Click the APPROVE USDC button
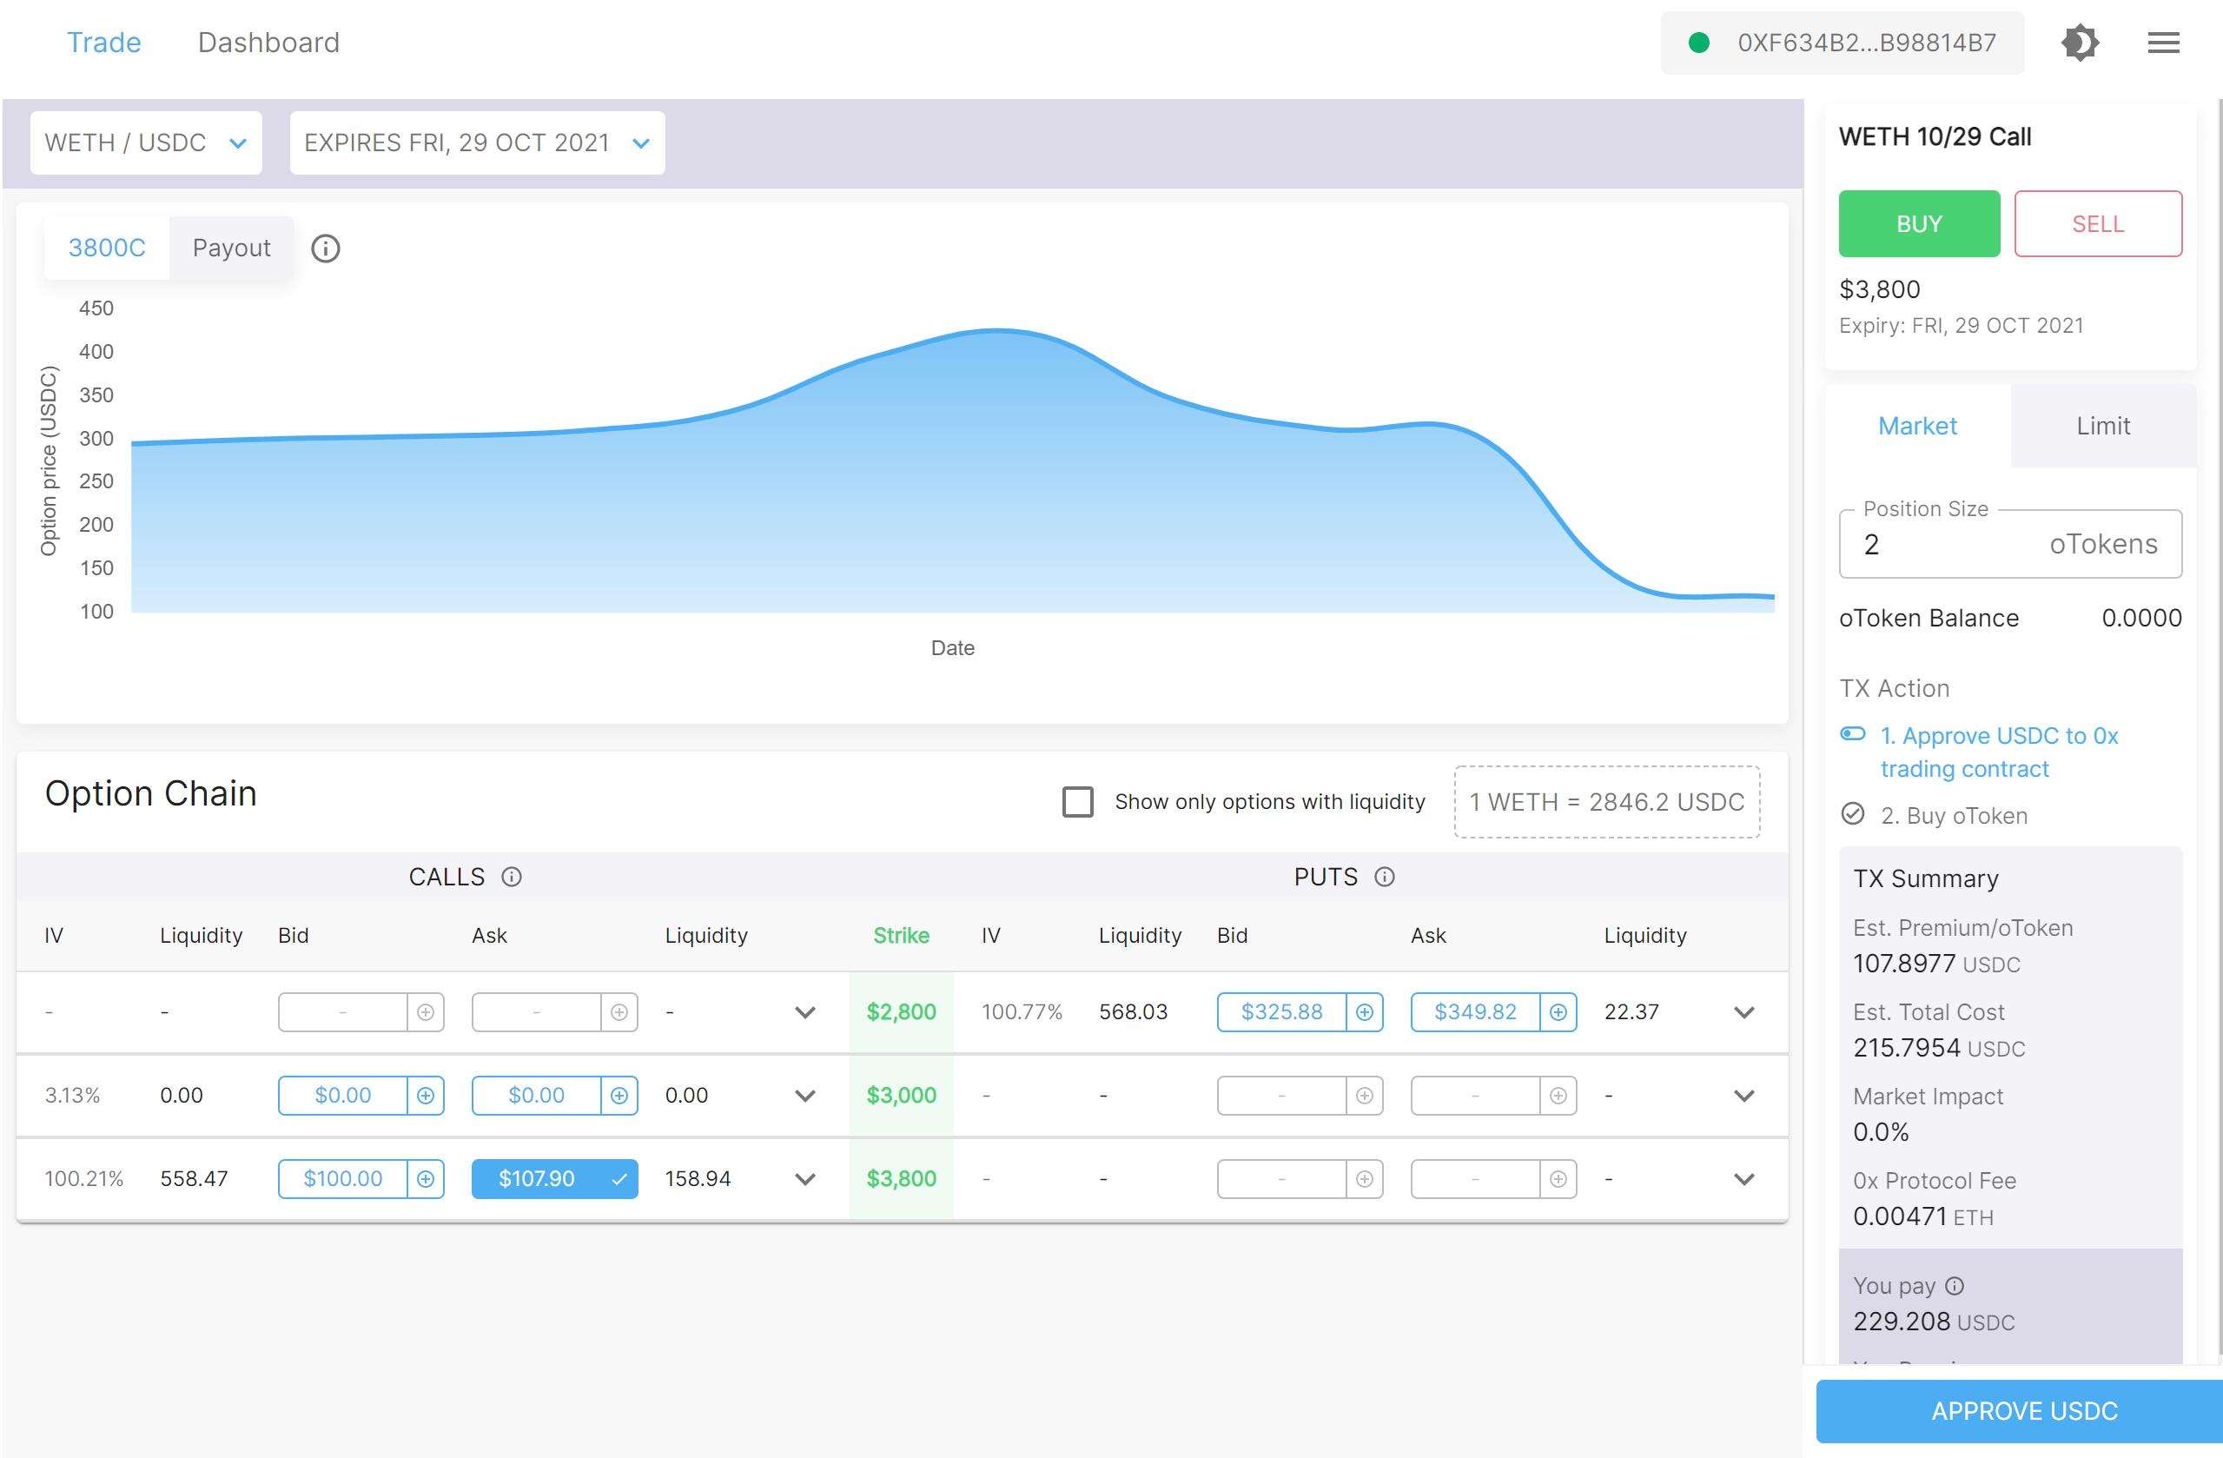 tap(2023, 1410)
